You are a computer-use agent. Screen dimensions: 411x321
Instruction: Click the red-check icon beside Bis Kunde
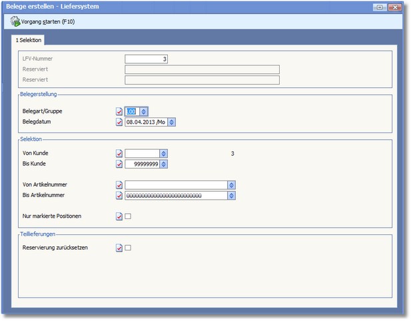pyautogui.click(x=119, y=164)
